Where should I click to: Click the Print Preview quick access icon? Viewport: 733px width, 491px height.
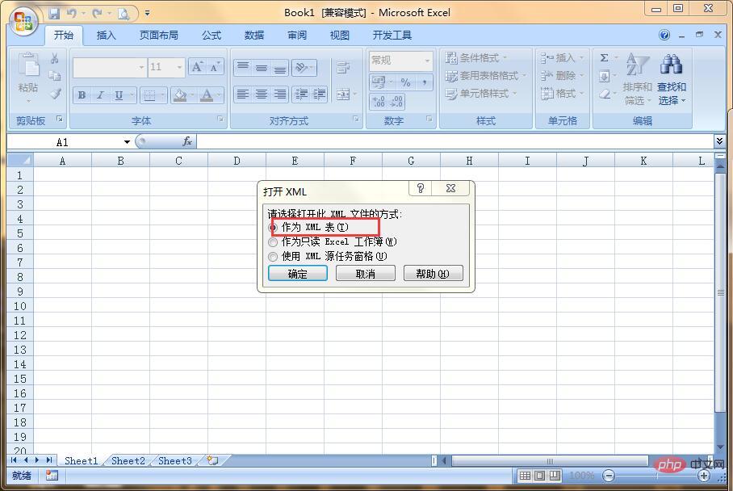pos(124,14)
